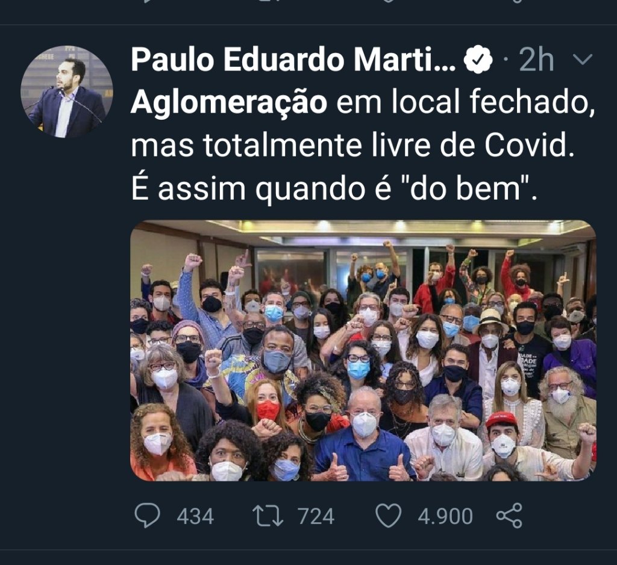Open Paulo Eduardo's round profile avatar
Image resolution: width=617 pixels, height=565 pixels.
pos(67,91)
